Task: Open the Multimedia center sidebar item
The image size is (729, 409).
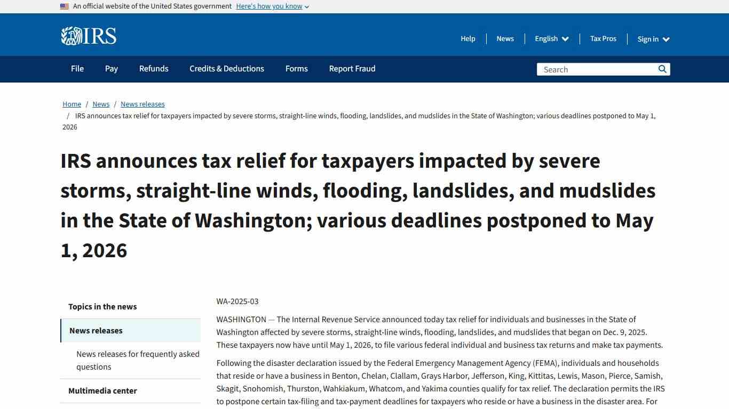Action: coord(102,390)
